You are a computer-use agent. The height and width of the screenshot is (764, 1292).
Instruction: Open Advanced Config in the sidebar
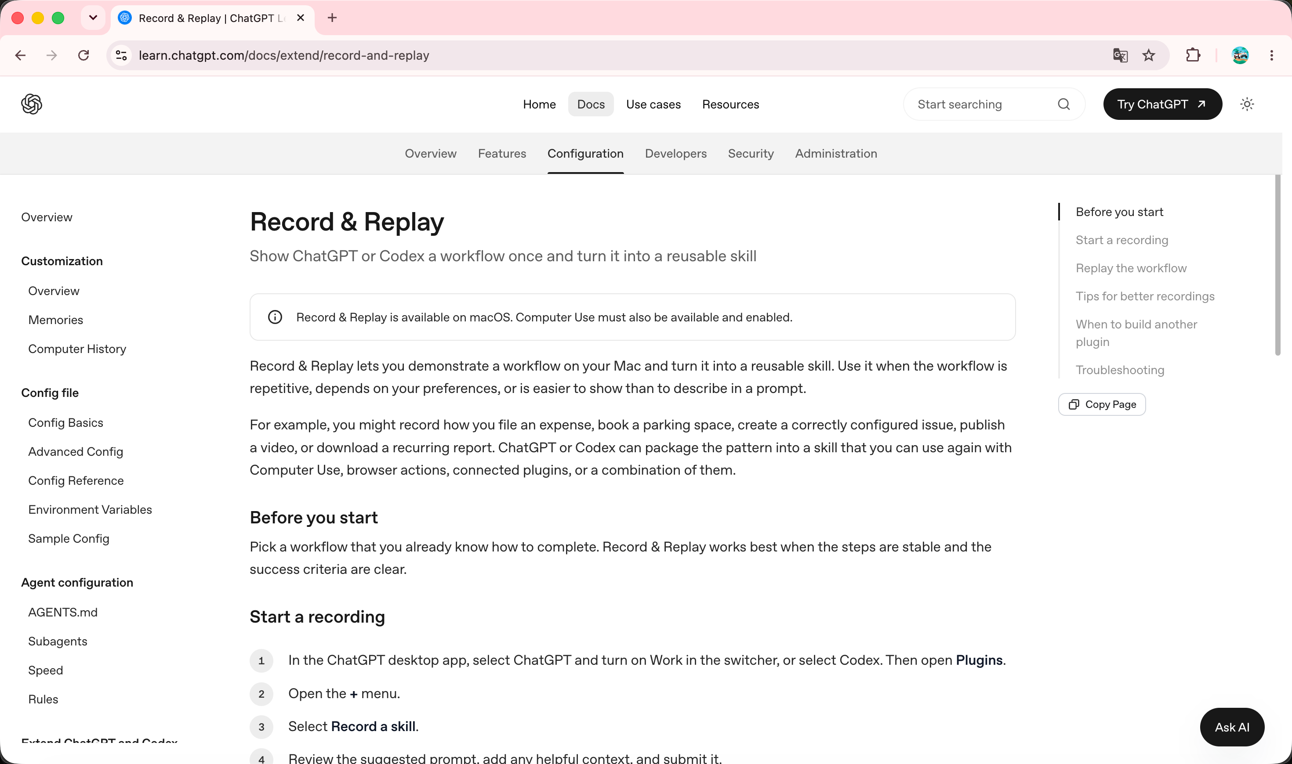76,451
